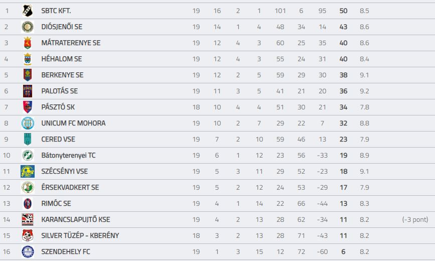Open the Bátonyterenyei TC team link
This screenshot has width=435, height=261.
click(68, 155)
